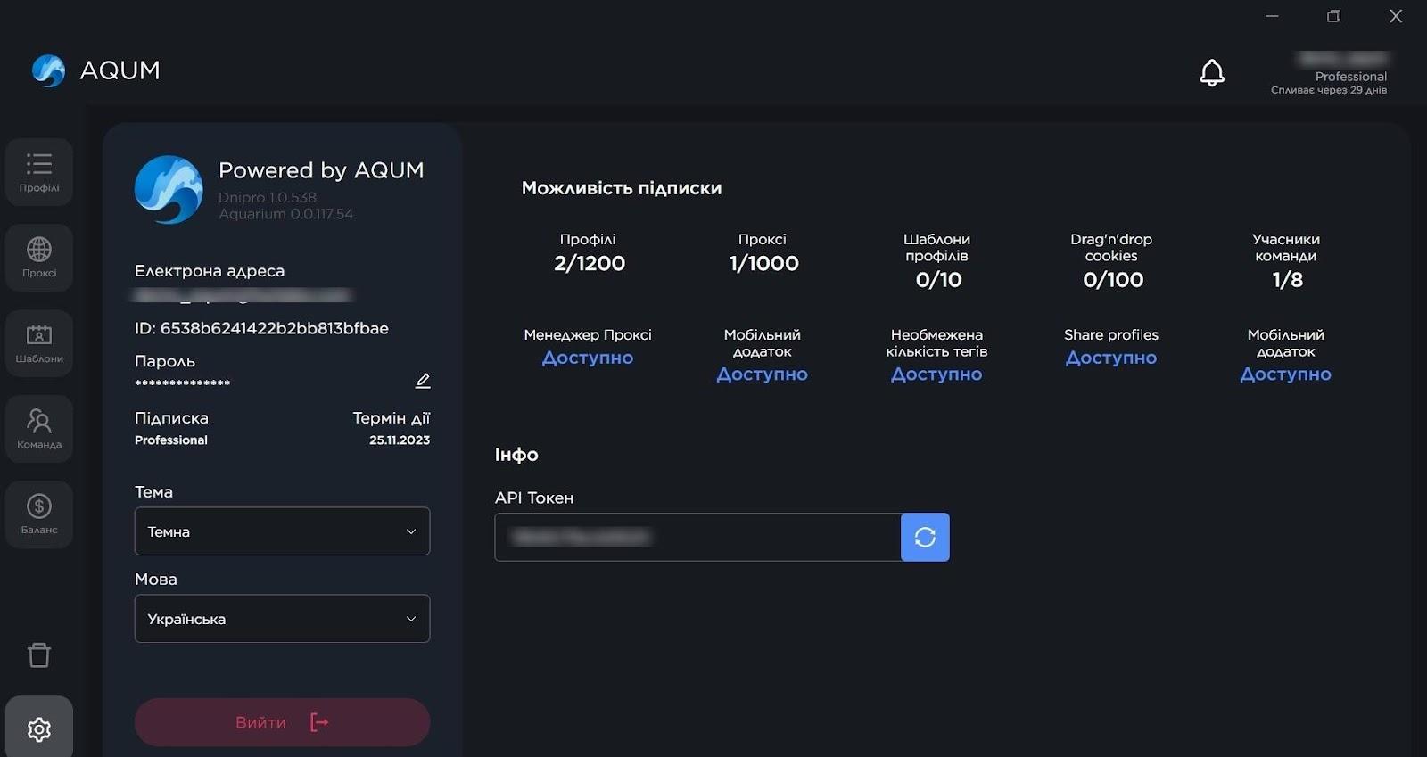The height and width of the screenshot is (757, 1427).
Task: Select the settings gear in sidebar
Action: click(x=39, y=728)
